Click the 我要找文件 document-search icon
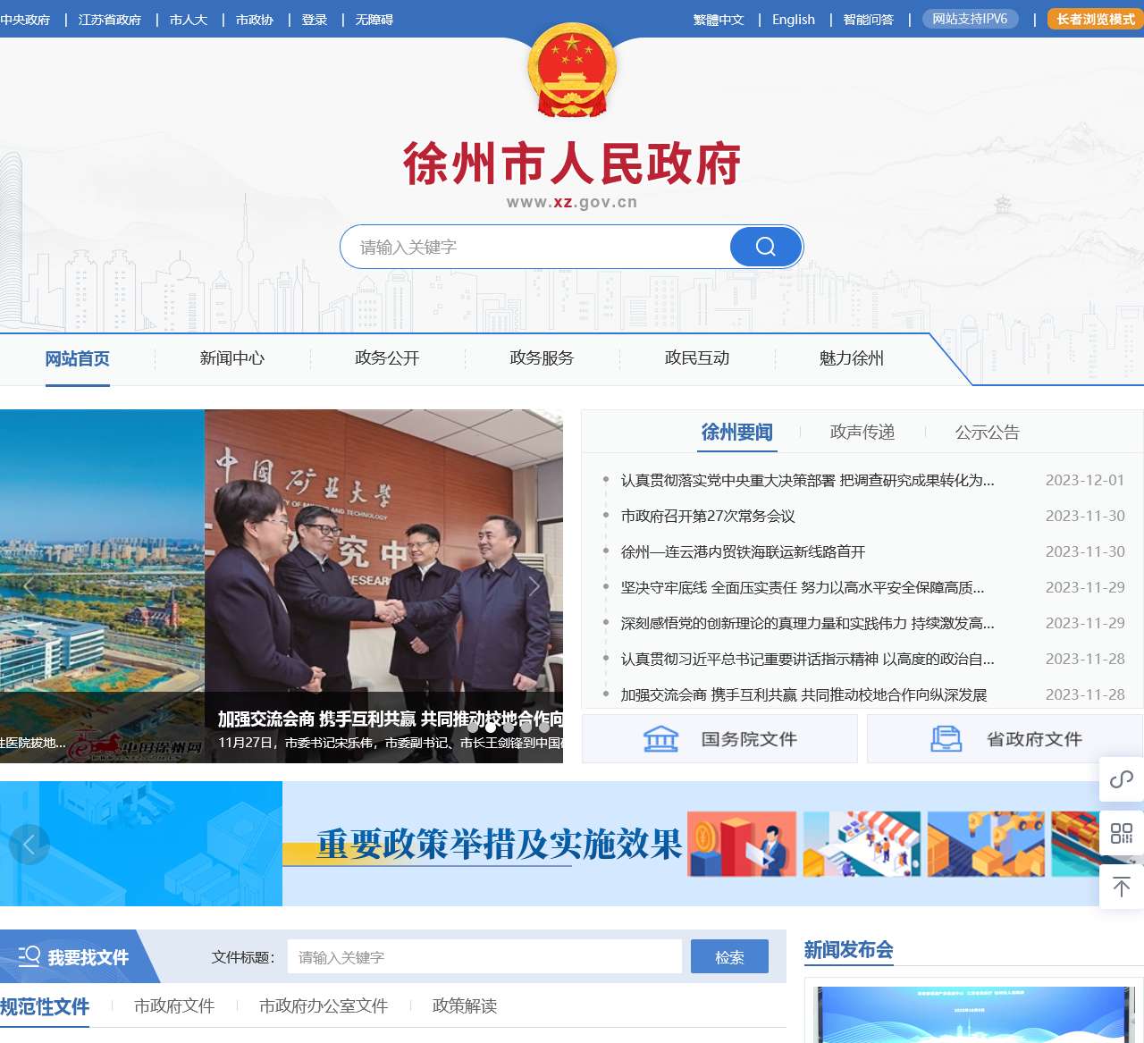The height and width of the screenshot is (1043, 1144). click(29, 956)
